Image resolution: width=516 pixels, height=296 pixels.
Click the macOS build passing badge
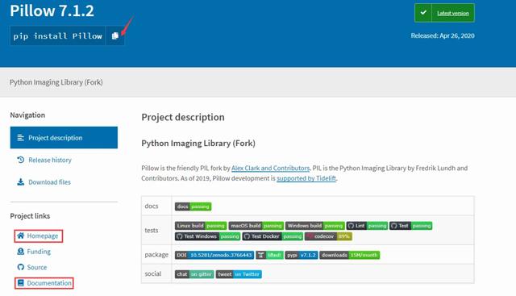click(256, 226)
